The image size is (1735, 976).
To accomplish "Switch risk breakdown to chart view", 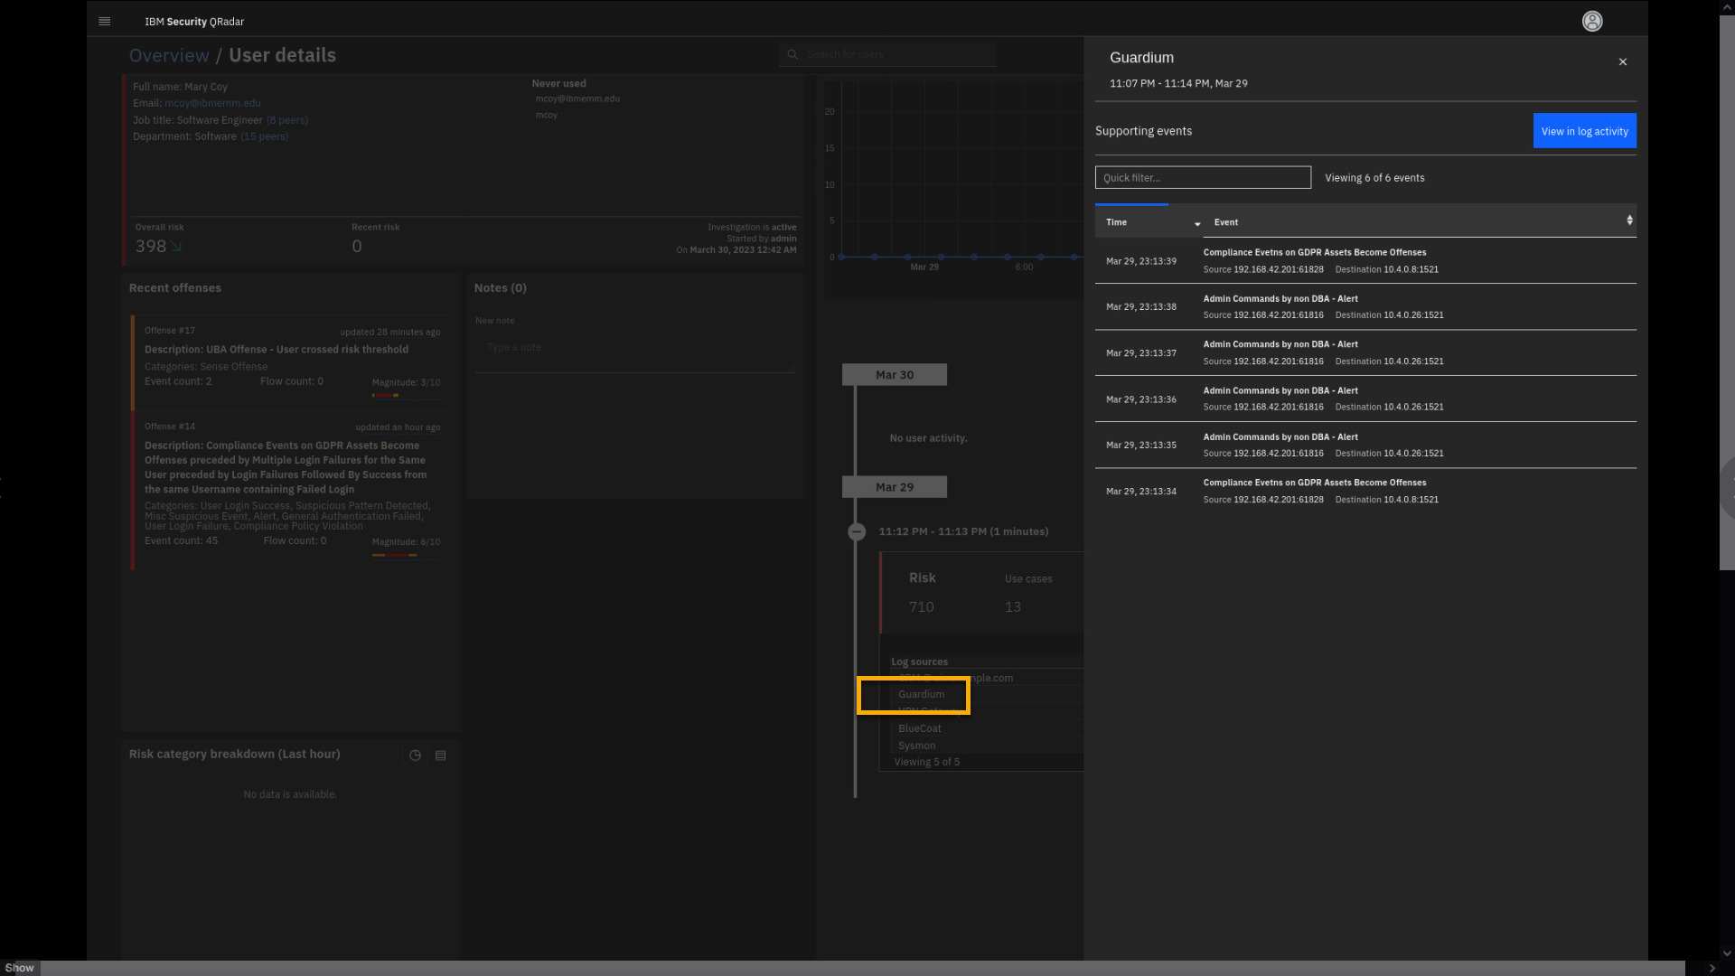I will 415,755.
